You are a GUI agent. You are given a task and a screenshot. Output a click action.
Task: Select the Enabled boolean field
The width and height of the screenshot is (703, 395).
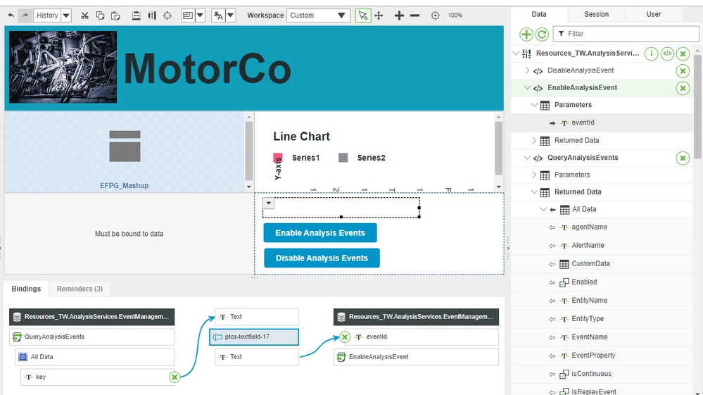click(602, 282)
